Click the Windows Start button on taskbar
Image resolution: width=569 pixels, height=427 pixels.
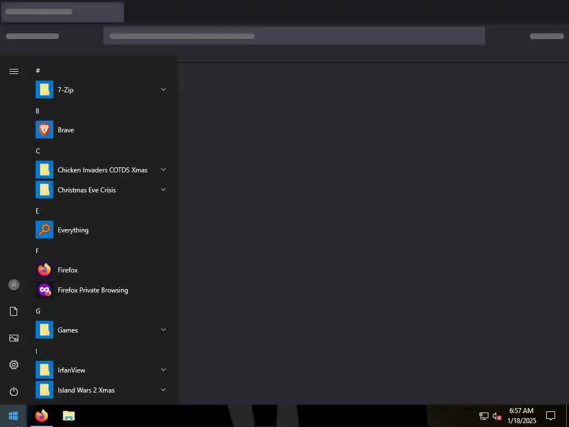pos(13,416)
